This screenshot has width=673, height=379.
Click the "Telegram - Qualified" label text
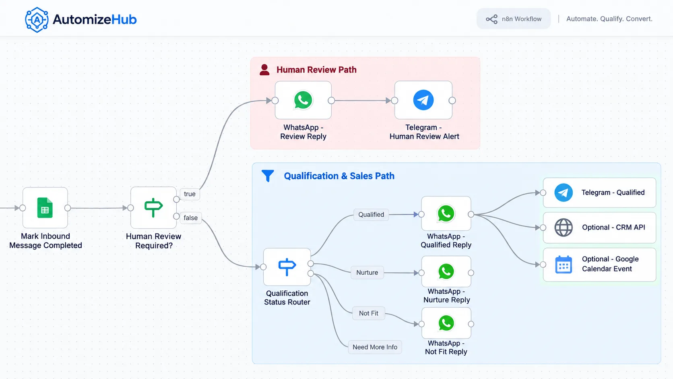tap(613, 193)
